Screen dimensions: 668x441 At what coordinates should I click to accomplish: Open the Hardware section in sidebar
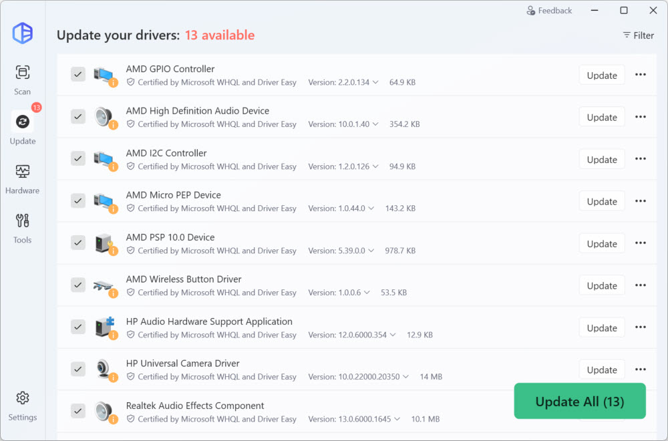tap(23, 178)
